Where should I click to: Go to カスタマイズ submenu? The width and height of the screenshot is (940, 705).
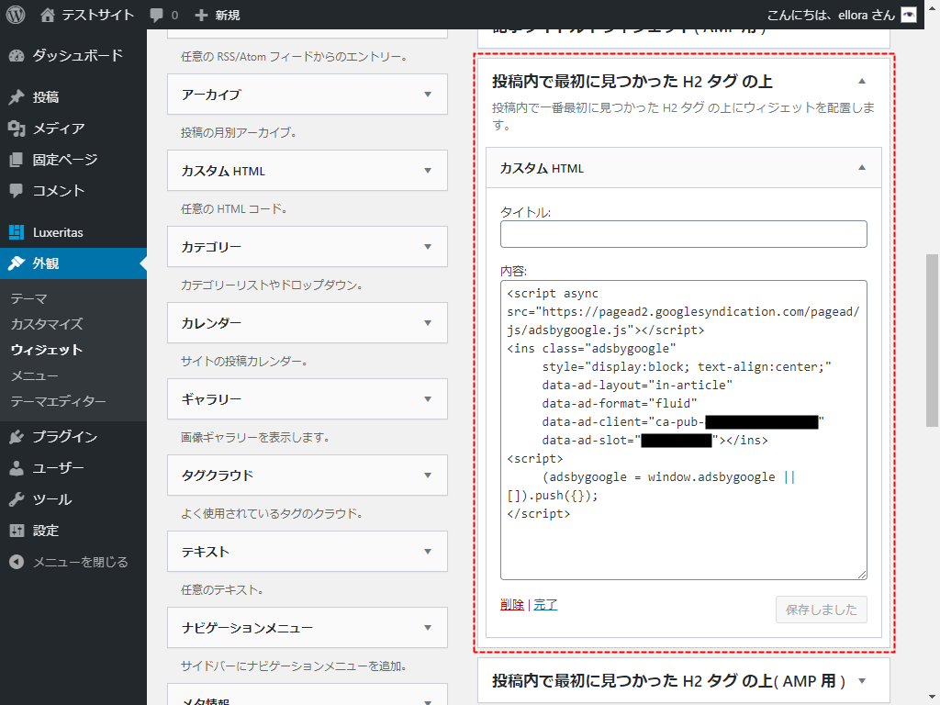point(47,324)
